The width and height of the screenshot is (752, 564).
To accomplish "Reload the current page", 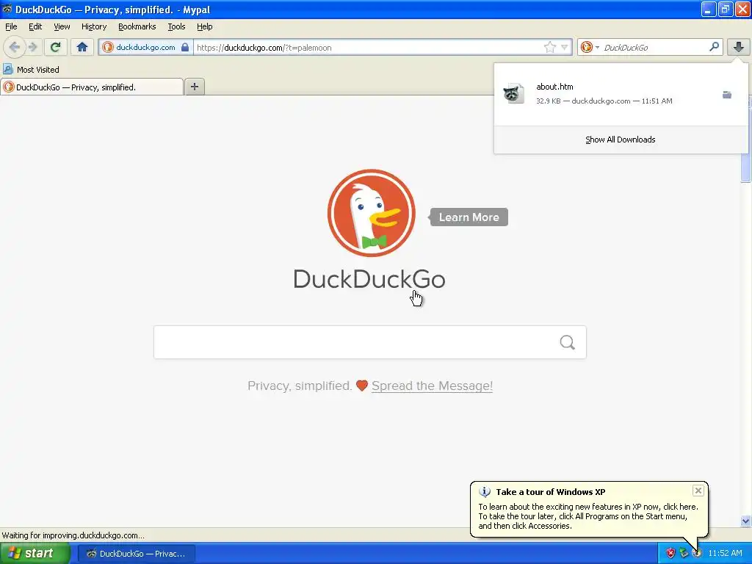I will 55,47.
